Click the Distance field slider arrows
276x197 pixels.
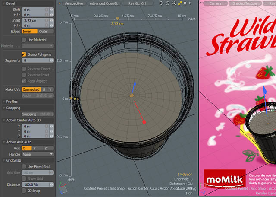click(52, 184)
